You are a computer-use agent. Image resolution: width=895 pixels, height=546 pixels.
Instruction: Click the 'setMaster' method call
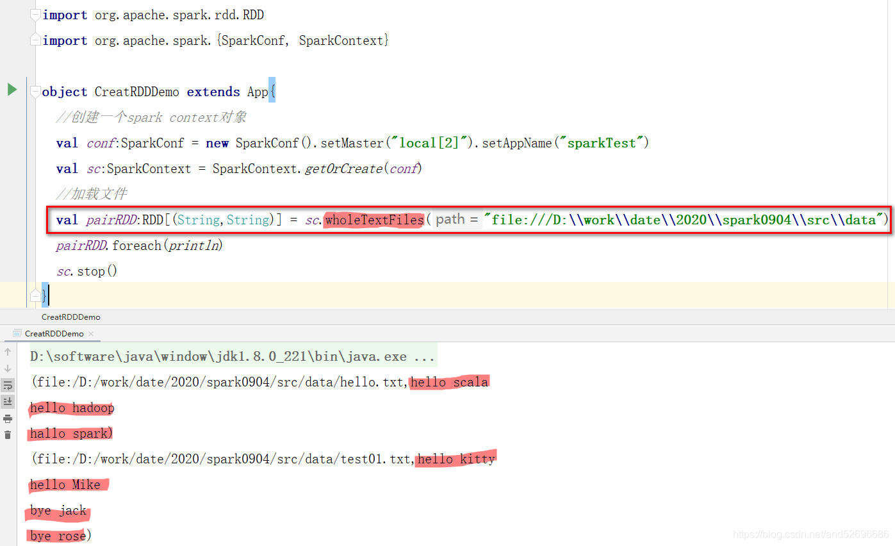tap(357, 143)
